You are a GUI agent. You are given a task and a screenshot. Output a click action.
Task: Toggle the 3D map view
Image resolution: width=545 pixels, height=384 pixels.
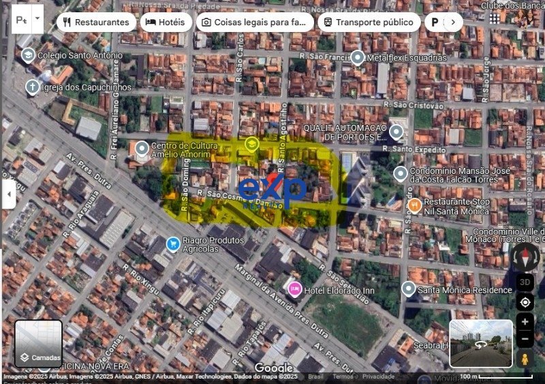525,282
